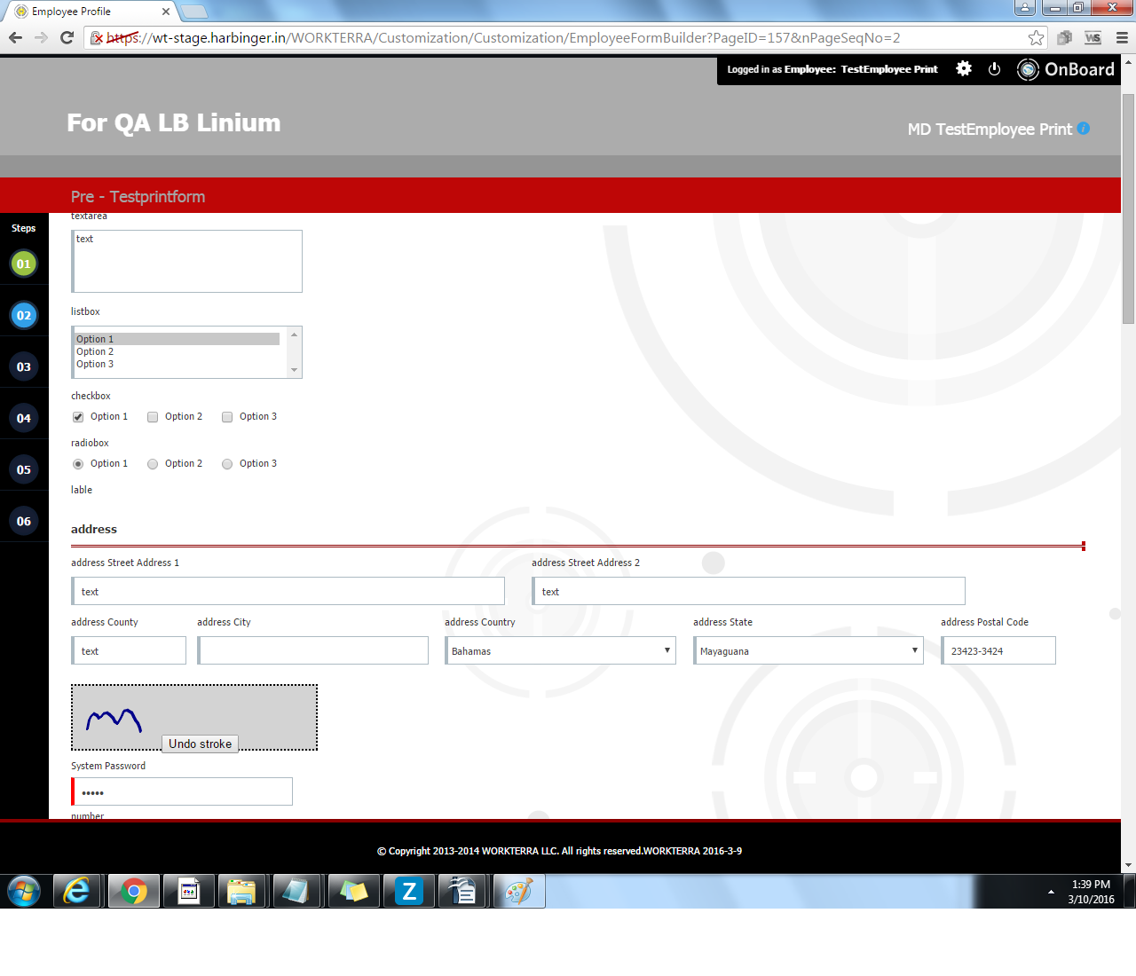Image resolution: width=1136 pixels, height=976 pixels.
Task: Click the power logout icon
Action: tap(994, 69)
